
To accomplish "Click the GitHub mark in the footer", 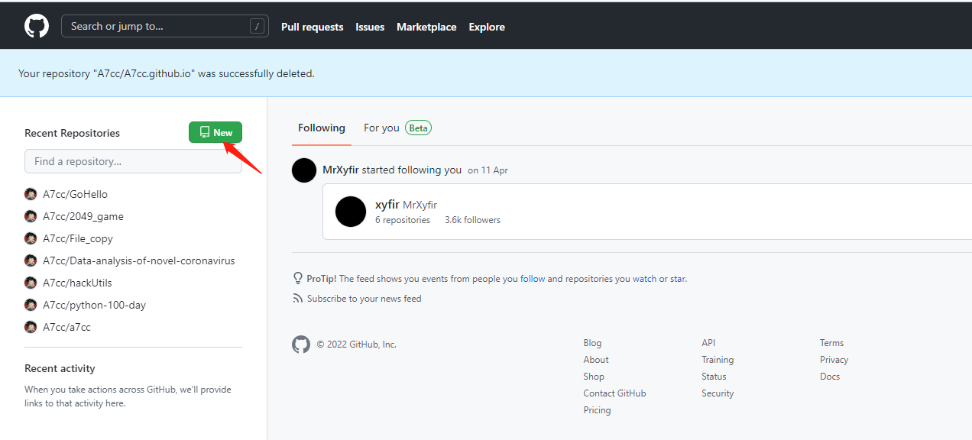I will pyautogui.click(x=301, y=345).
